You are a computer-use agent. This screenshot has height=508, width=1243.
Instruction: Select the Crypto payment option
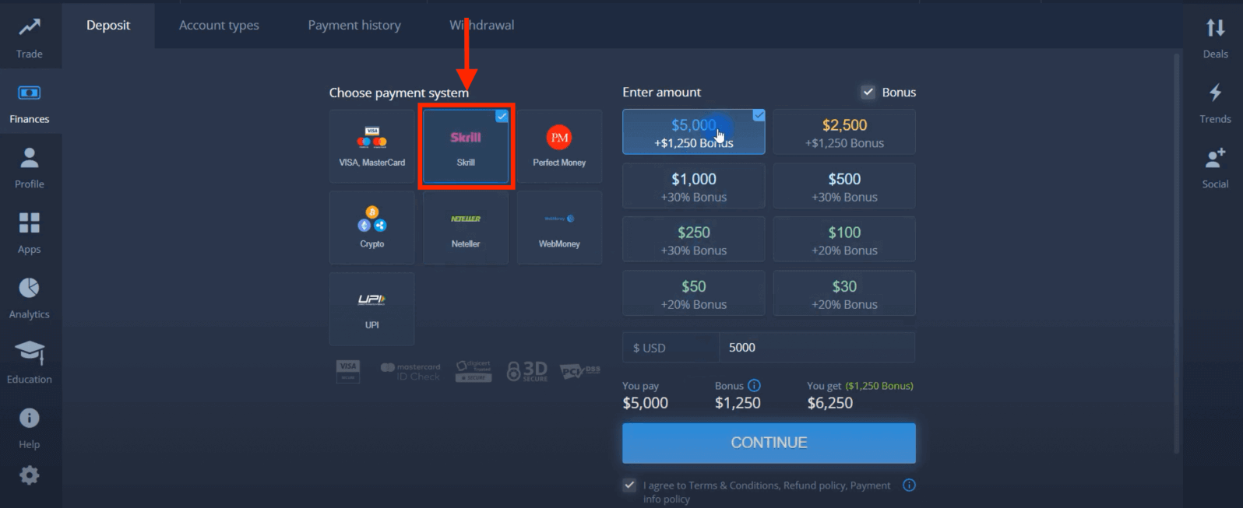[372, 227]
